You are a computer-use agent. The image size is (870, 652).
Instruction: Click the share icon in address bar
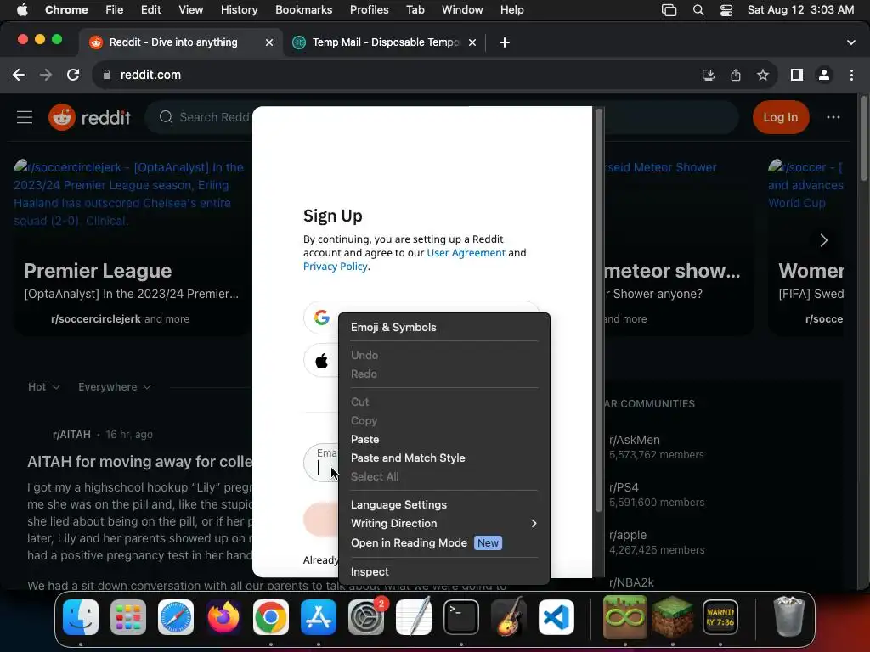pos(736,75)
